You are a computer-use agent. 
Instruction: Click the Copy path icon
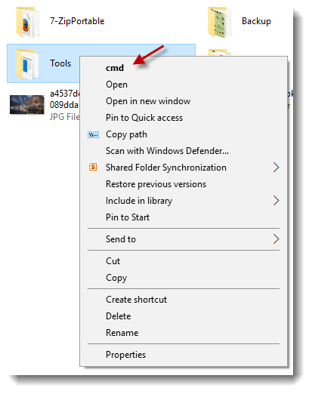tap(93, 134)
